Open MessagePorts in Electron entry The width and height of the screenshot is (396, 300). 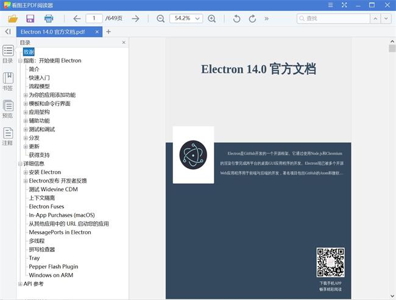click(x=60, y=232)
